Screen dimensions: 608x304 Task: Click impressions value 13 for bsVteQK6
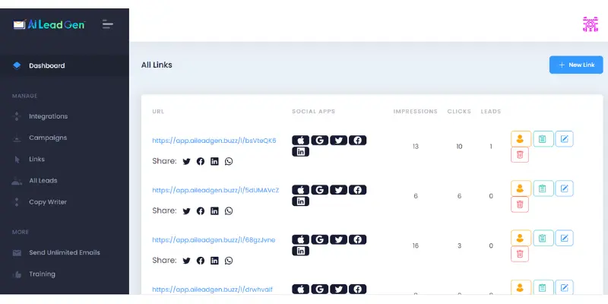[416, 147]
